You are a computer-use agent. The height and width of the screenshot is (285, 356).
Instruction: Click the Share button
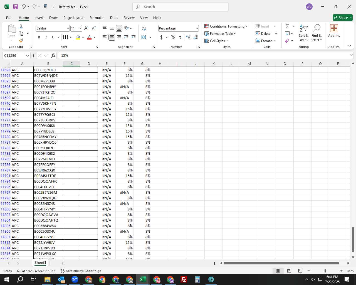(x=343, y=18)
